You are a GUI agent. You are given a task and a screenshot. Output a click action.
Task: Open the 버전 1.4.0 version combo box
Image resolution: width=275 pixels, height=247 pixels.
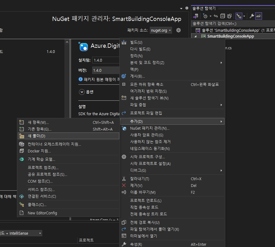click(x=106, y=71)
